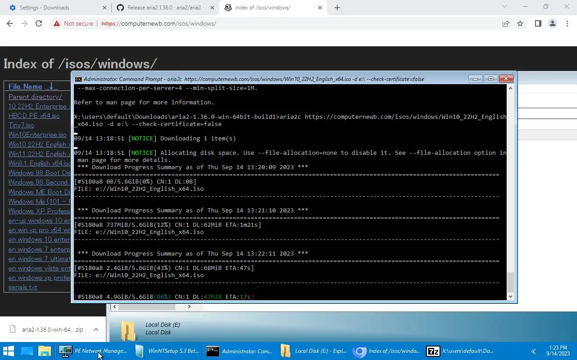Click right arrow of Explorer horizontal scrollbar
The height and width of the screenshot is (360, 577).
click(x=189, y=306)
